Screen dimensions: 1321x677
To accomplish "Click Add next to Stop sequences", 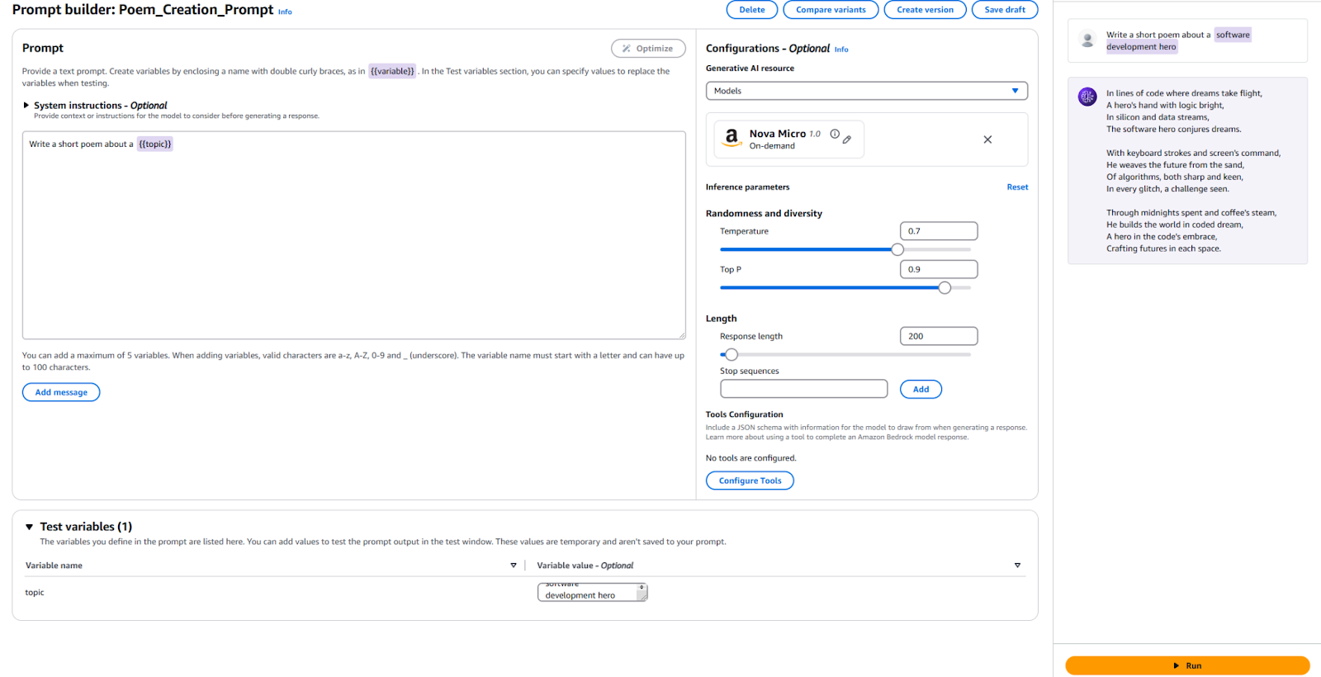I will (x=921, y=390).
